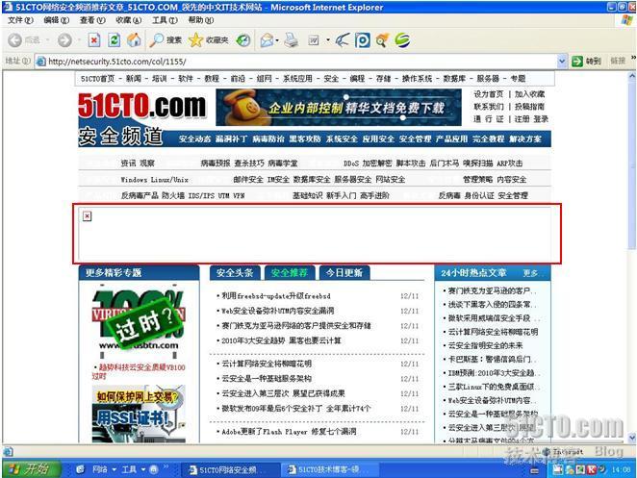637x478 pixels.
Task: Click the Mail envelope toolbar icon
Action: tap(267, 39)
